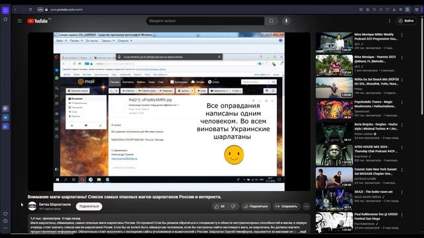Open Miss Monique MiMo Weekly Podcast thumbnail
The height and width of the screenshot is (238, 424).
(334, 42)
